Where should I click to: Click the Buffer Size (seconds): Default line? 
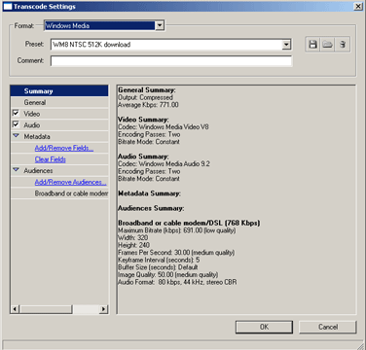click(x=158, y=267)
